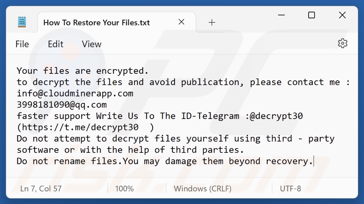Open the Edit menu
The height and width of the screenshot is (204, 364).
point(55,44)
